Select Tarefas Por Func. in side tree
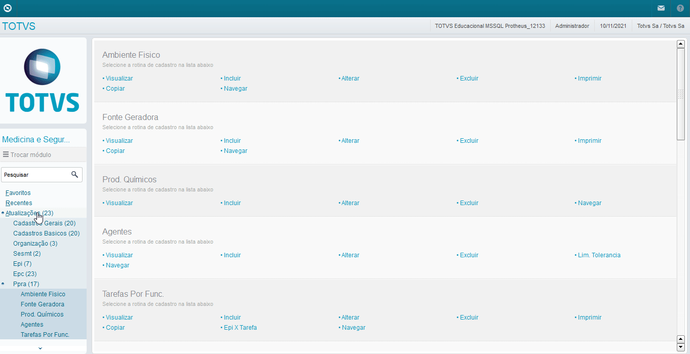 pyautogui.click(x=45, y=335)
